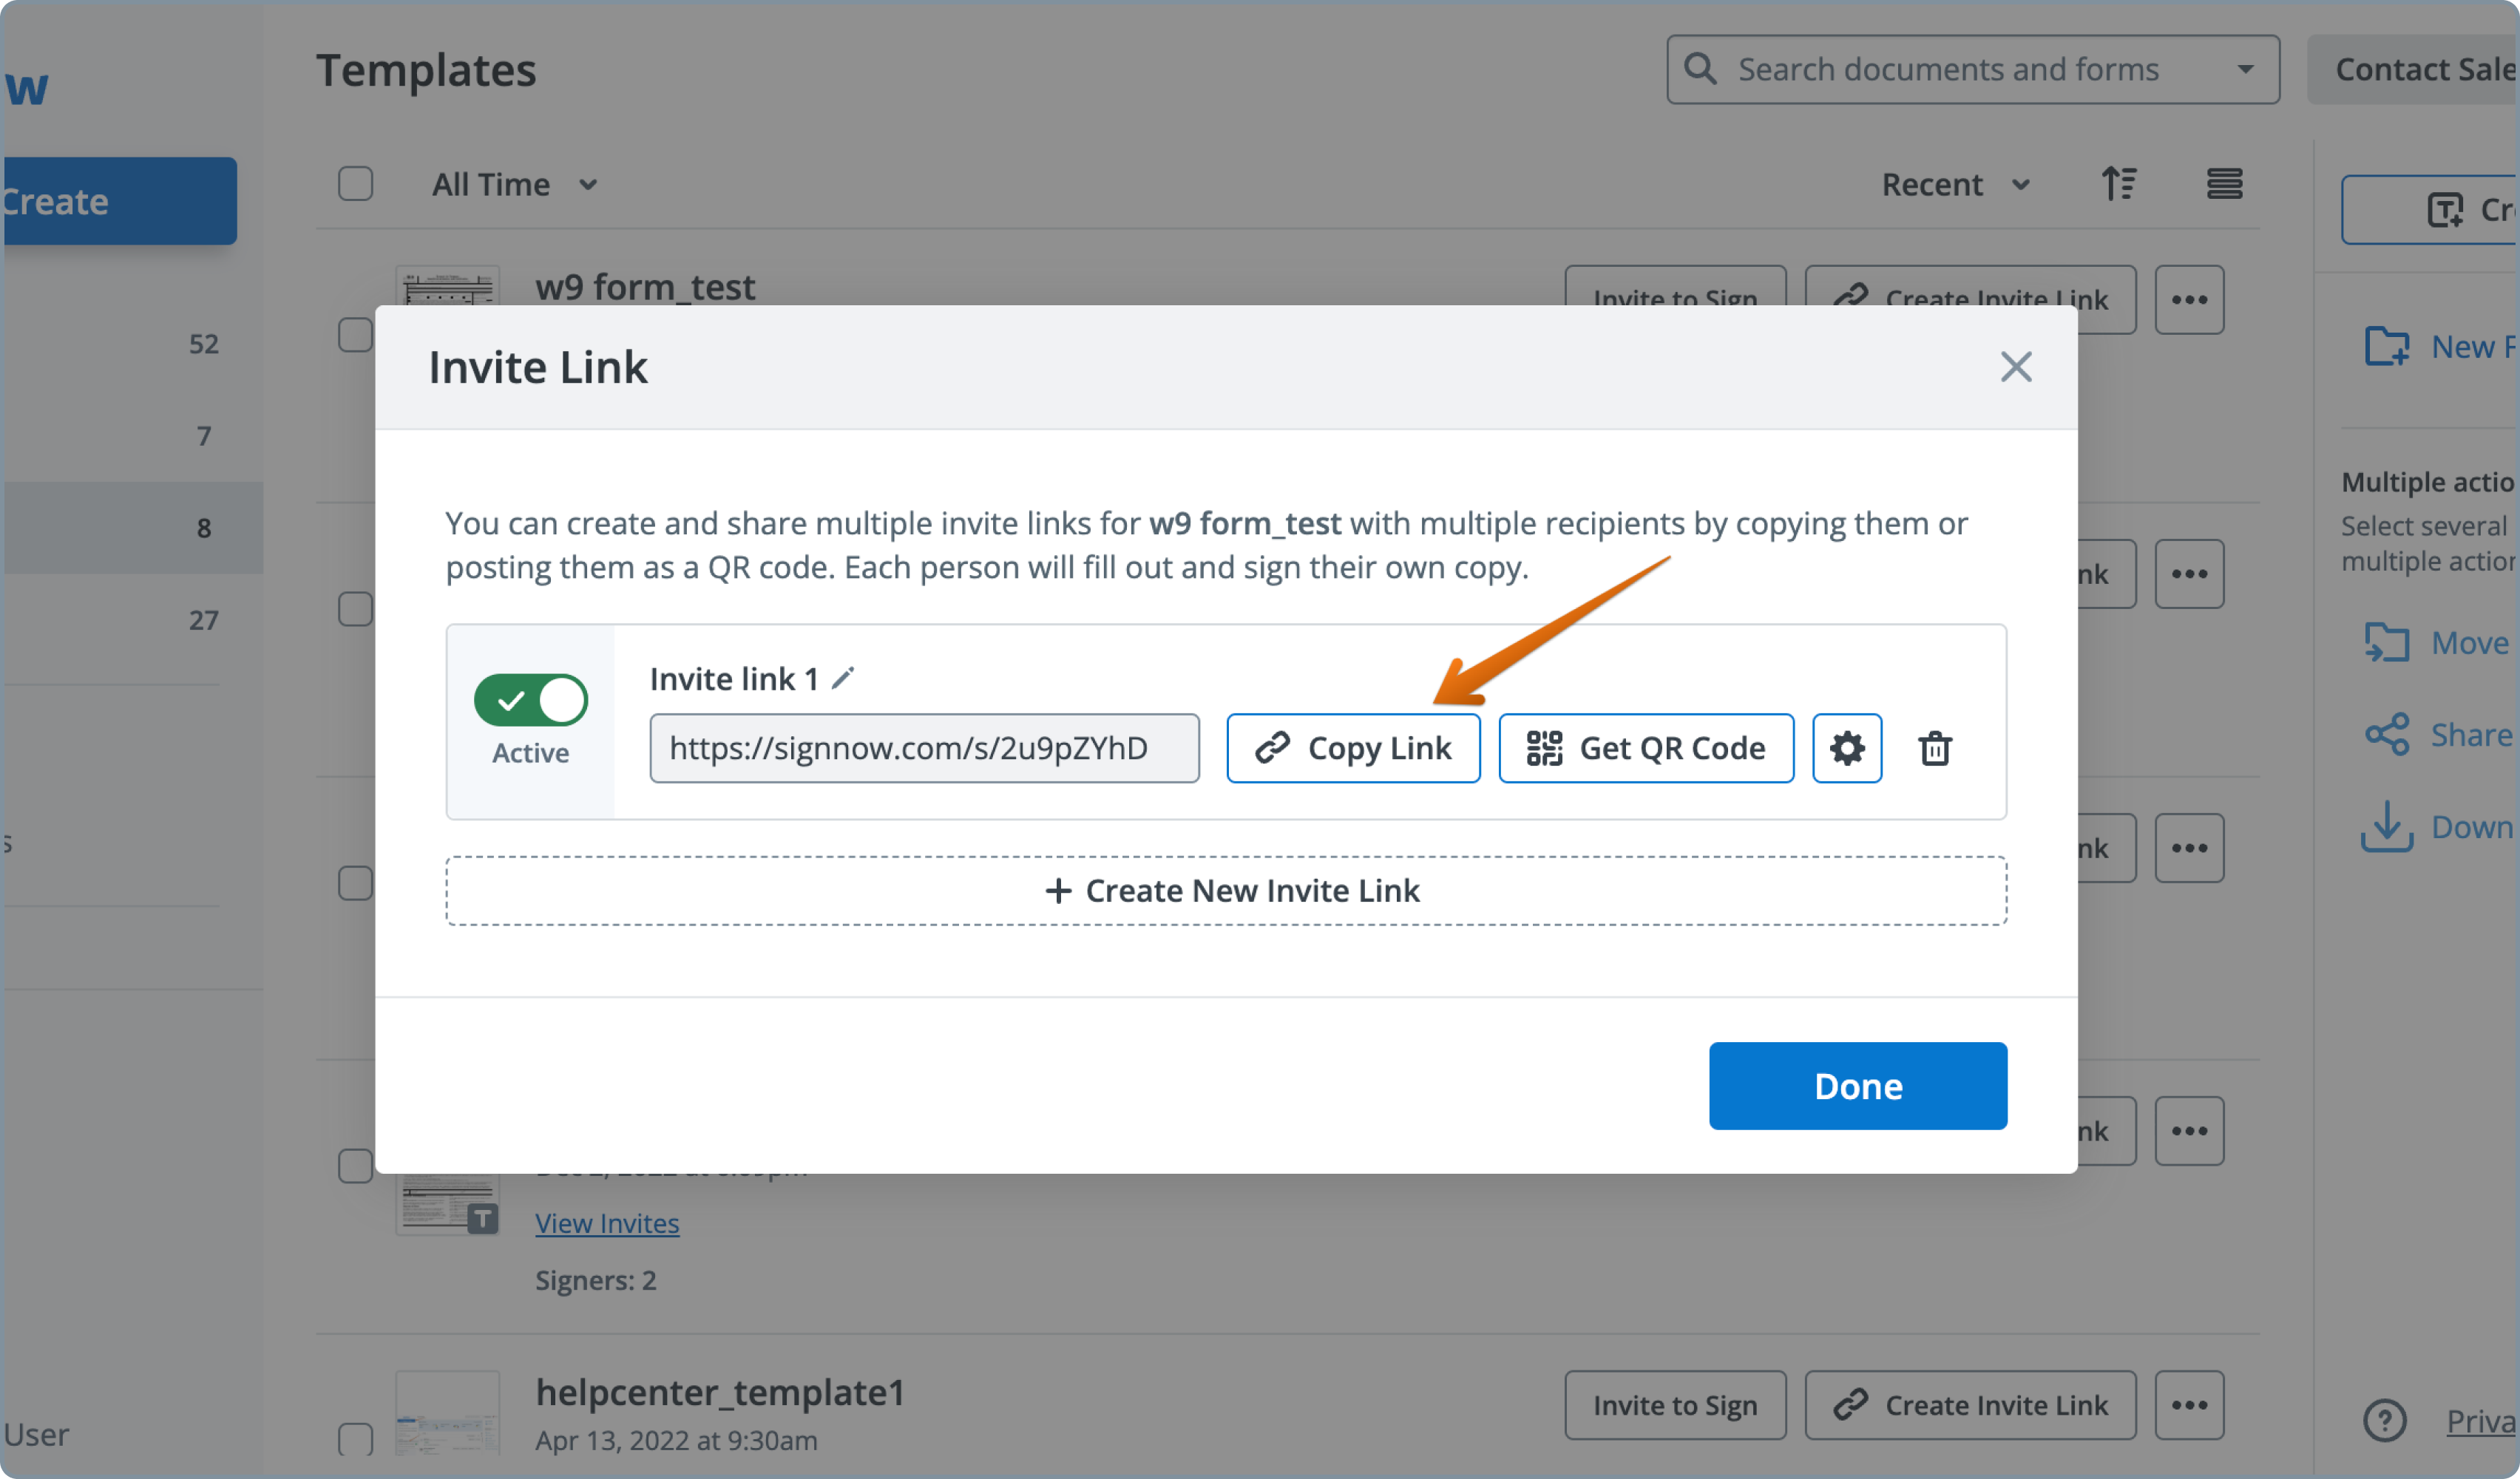Image resolution: width=2520 pixels, height=1479 pixels.
Task: Check the select-all templates checkbox
Action: pyautogui.click(x=355, y=184)
